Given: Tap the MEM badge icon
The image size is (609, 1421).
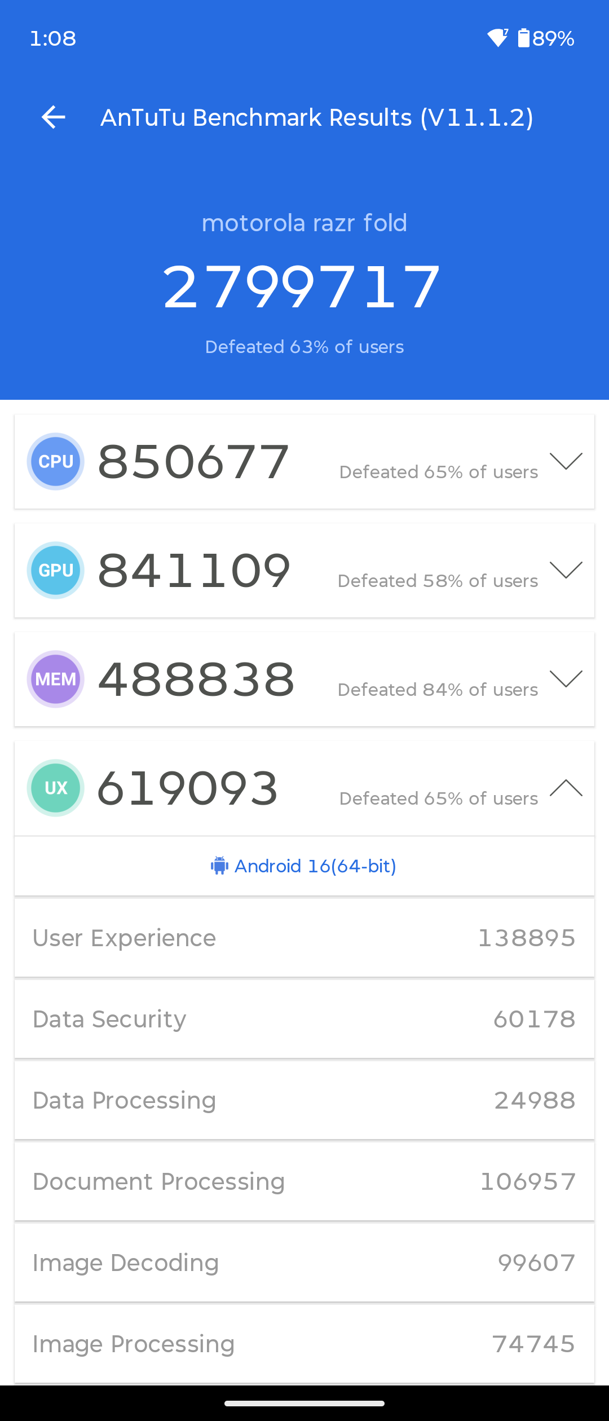Looking at the screenshot, I should (56, 679).
